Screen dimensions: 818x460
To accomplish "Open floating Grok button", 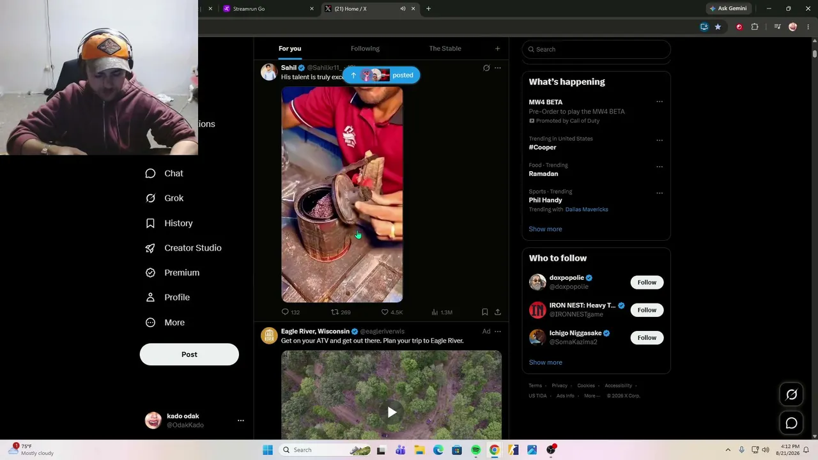I will [x=791, y=395].
